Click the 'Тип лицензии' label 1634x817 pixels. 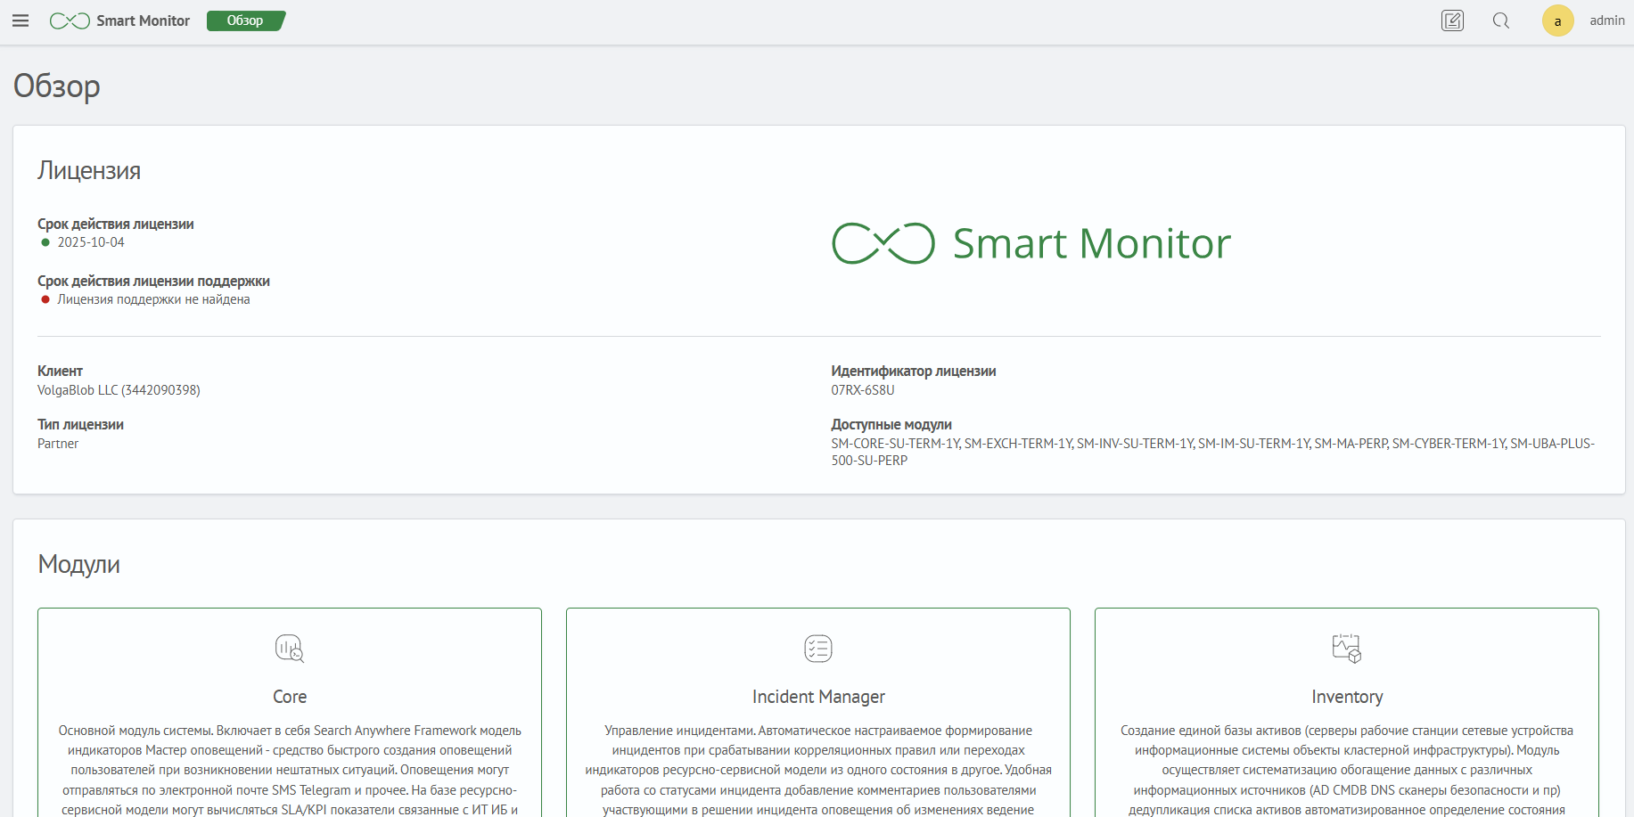(80, 425)
